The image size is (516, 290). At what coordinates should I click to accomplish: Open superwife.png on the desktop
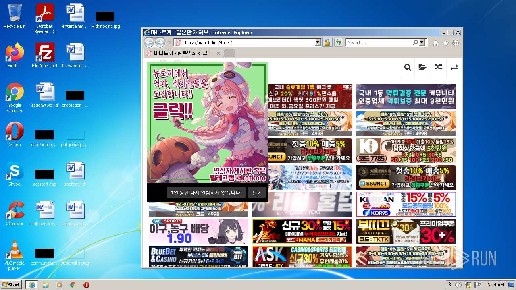click(x=75, y=256)
